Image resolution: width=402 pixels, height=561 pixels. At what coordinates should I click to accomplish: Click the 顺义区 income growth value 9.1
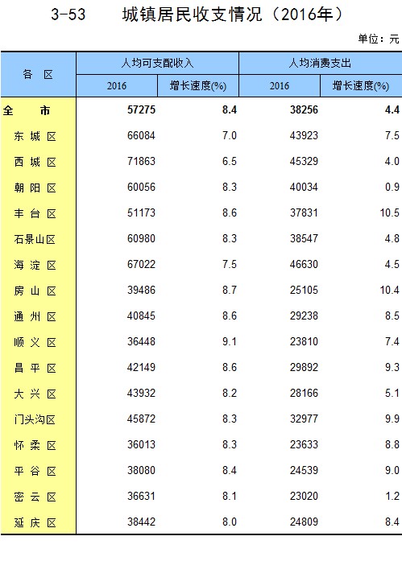[230, 342]
